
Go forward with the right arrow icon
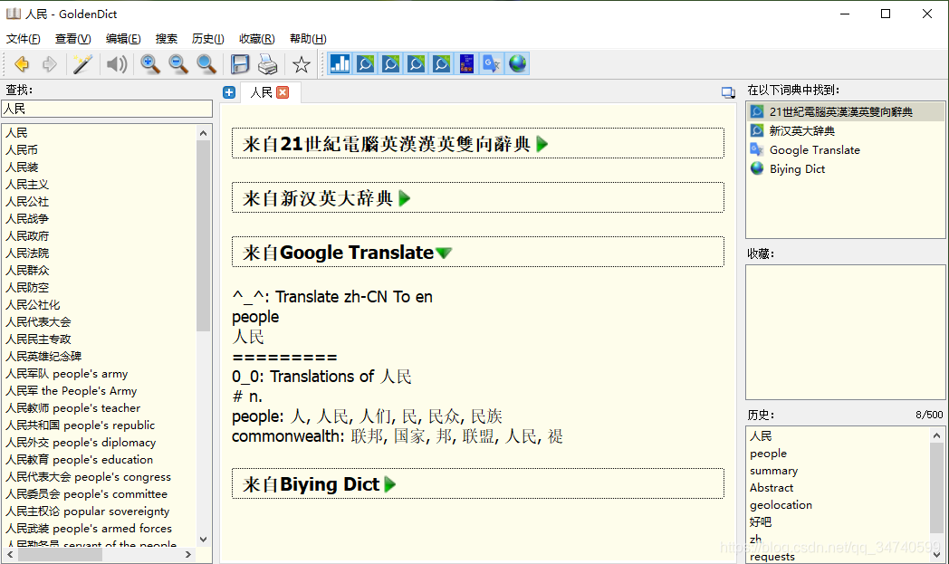point(50,63)
